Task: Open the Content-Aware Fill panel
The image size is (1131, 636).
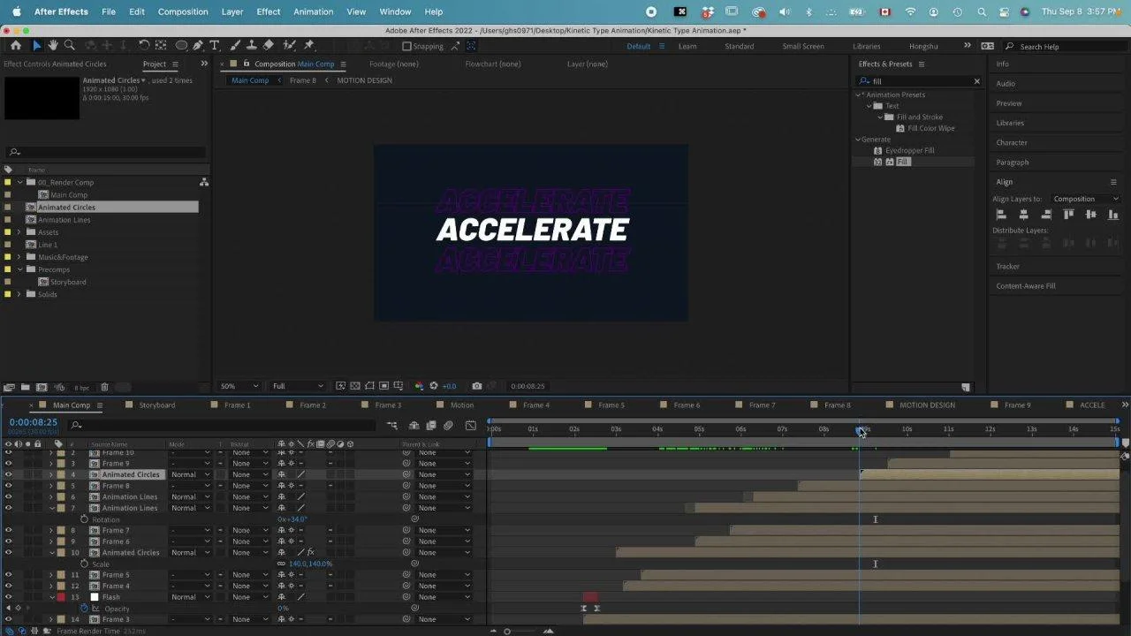Action: pyautogui.click(x=1025, y=285)
